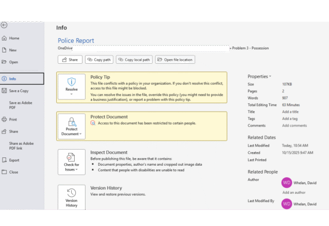Click the Open folder icon in sidebar
This screenshot has height=226, width=329.
coord(4,62)
